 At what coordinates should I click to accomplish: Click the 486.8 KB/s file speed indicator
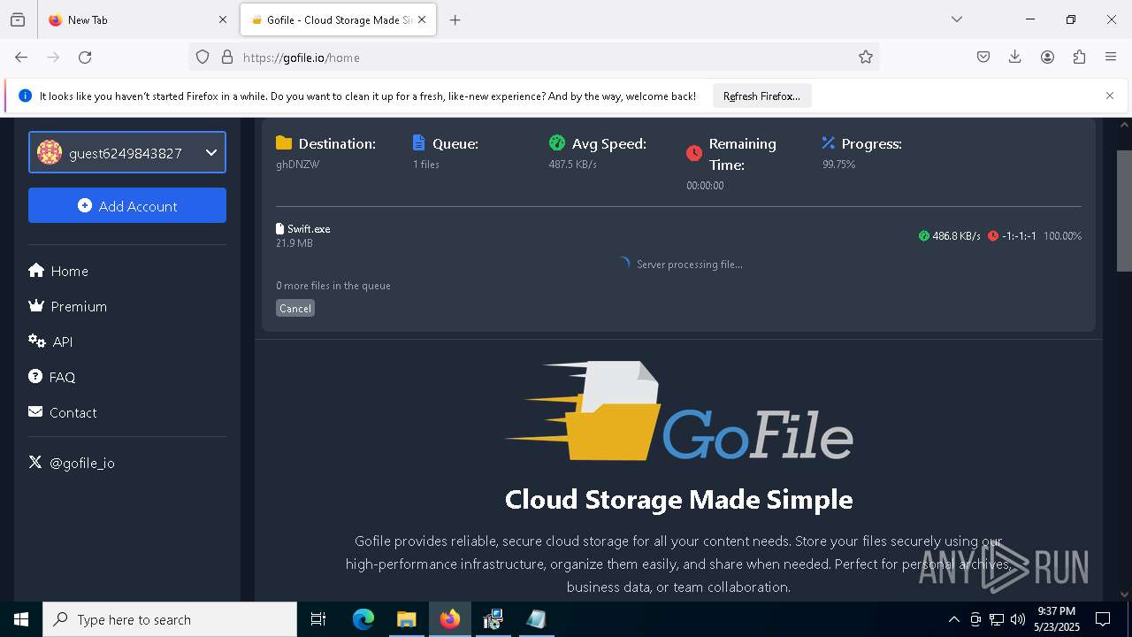[950, 236]
